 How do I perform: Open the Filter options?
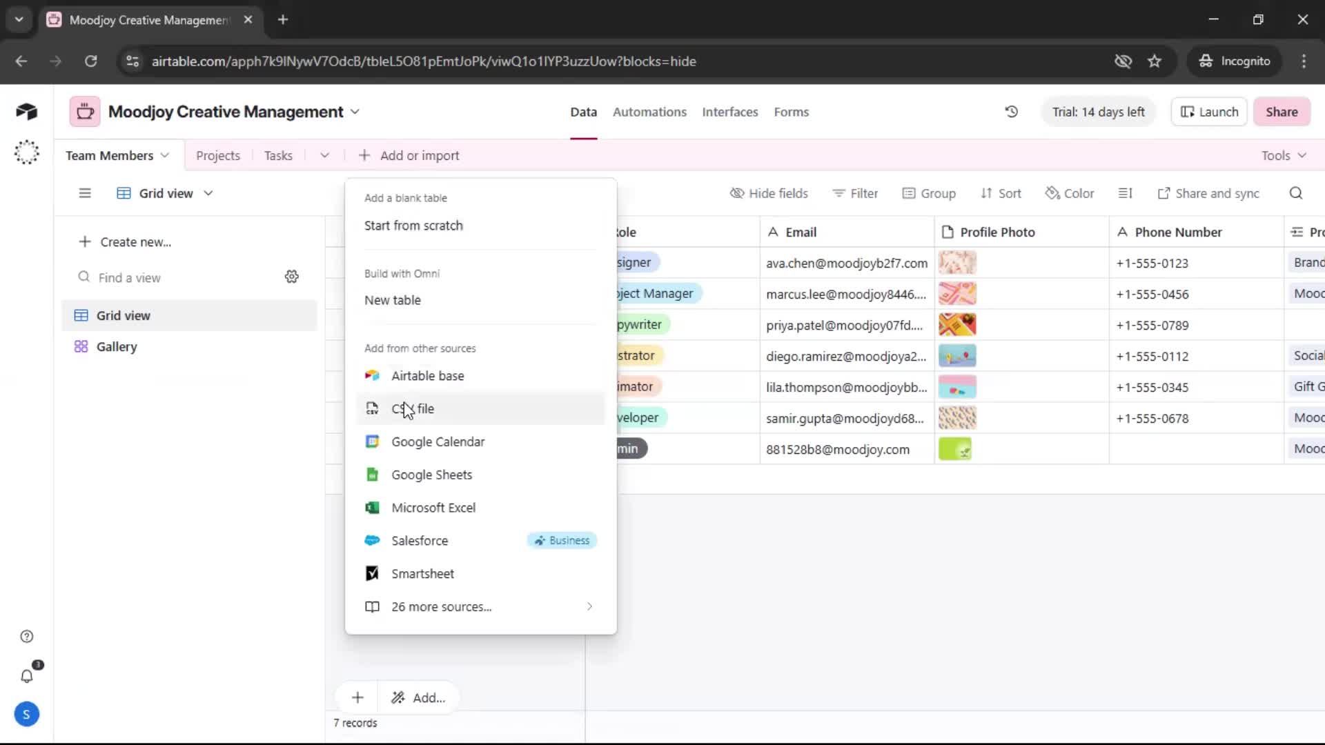coord(855,193)
